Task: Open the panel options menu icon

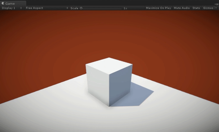Action: [x=216, y=4]
